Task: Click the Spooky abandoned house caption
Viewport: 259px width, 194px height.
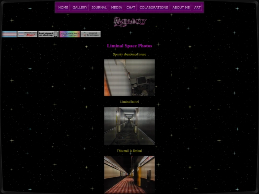Action: 129,54
